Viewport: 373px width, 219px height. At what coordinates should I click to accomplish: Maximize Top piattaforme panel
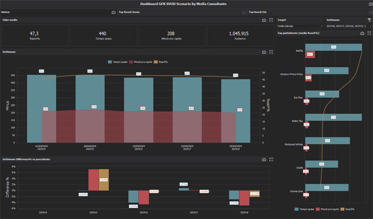tap(369, 33)
